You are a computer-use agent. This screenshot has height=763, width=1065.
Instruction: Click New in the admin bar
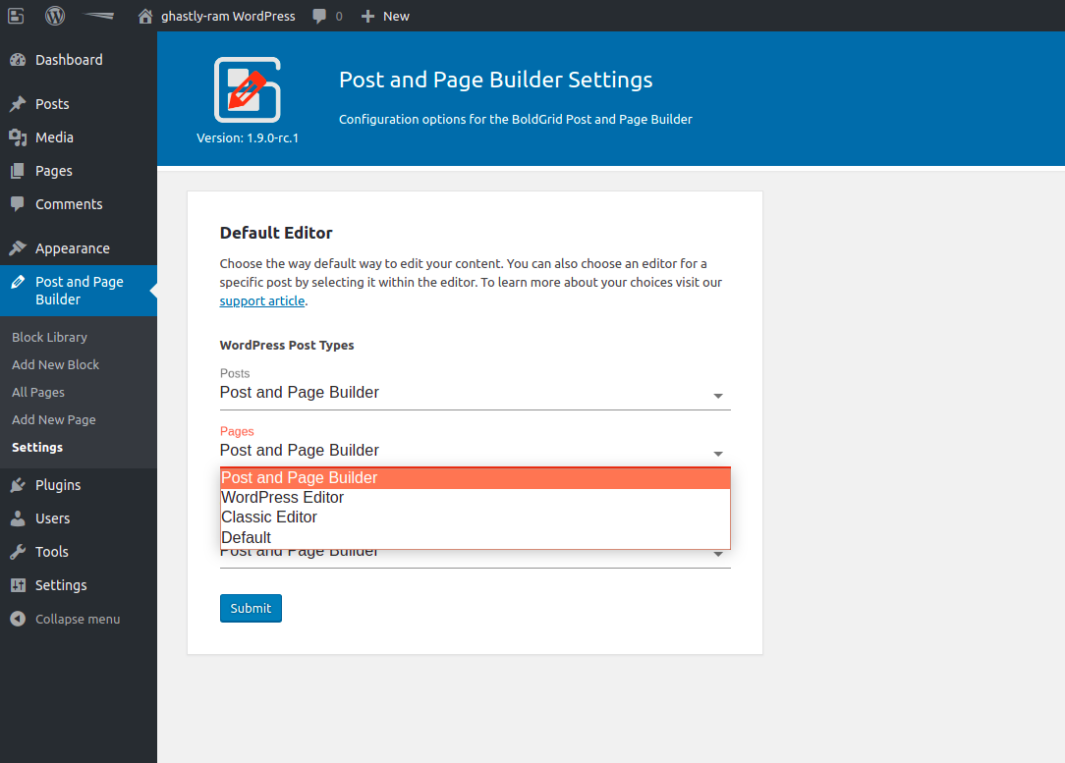[396, 17]
